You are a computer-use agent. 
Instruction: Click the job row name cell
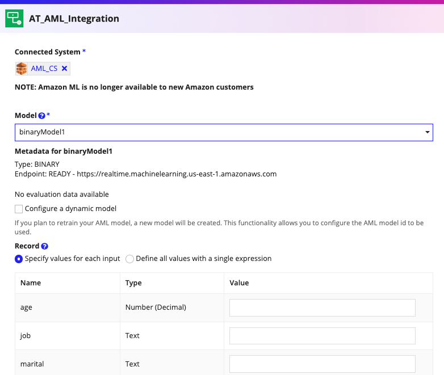[68, 336]
